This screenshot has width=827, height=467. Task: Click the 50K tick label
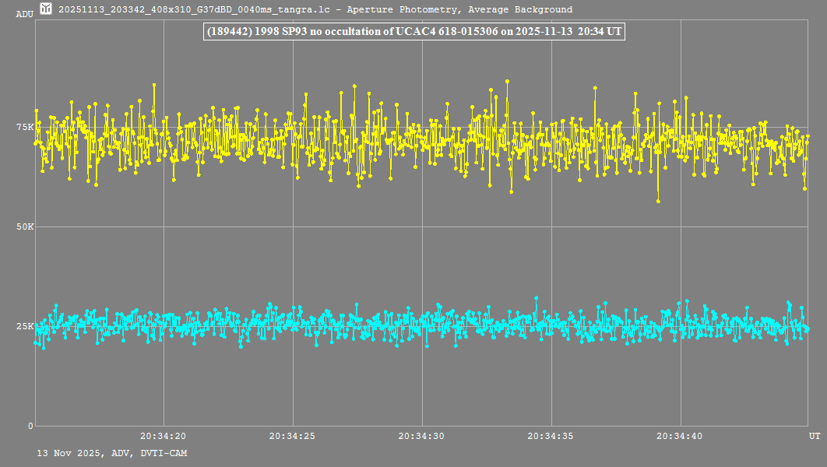click(x=25, y=226)
